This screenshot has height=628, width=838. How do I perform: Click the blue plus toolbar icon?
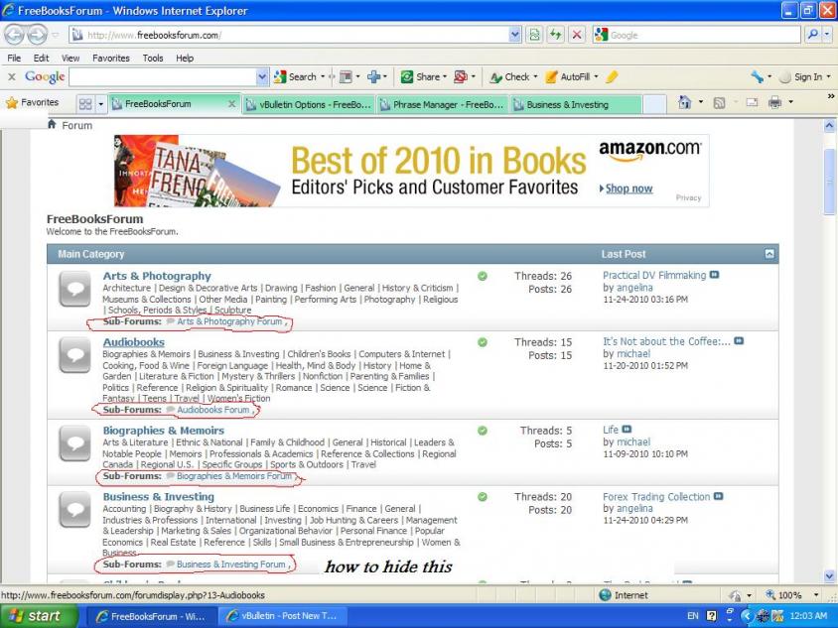point(373,77)
